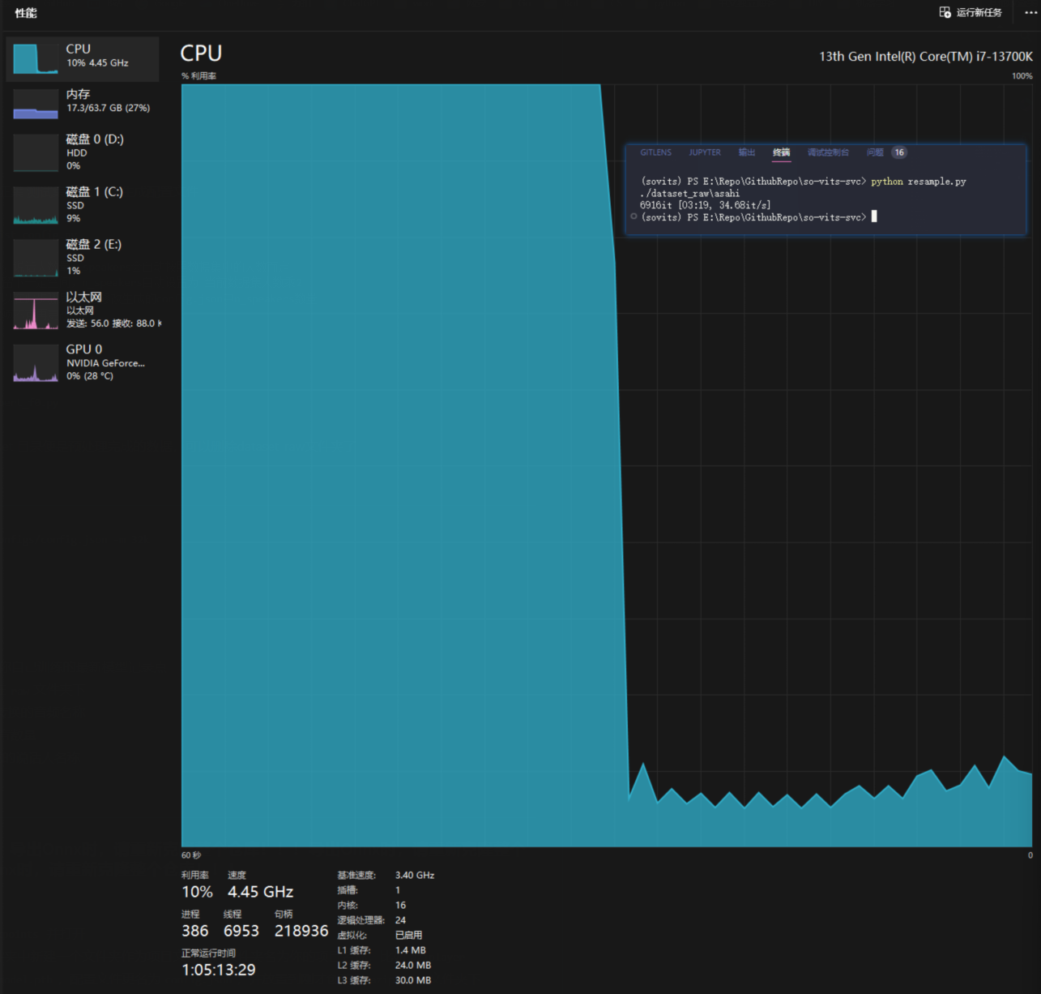The image size is (1041, 994).
Task: Click the terminal prompt input cursor
Action: (x=874, y=216)
